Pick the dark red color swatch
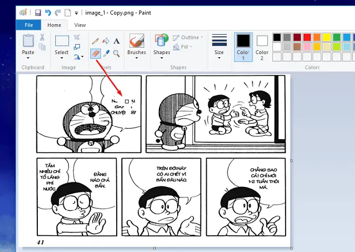Viewport: 355px width, 252px height. pyautogui.click(x=297, y=37)
